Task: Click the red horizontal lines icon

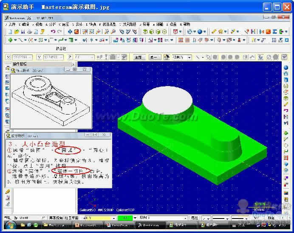Action: [x=187, y=40]
